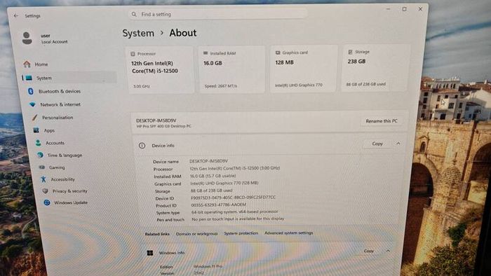Viewport: 491px width, 276px height.
Task: Collapse the Device info section chevron
Action: click(398, 144)
